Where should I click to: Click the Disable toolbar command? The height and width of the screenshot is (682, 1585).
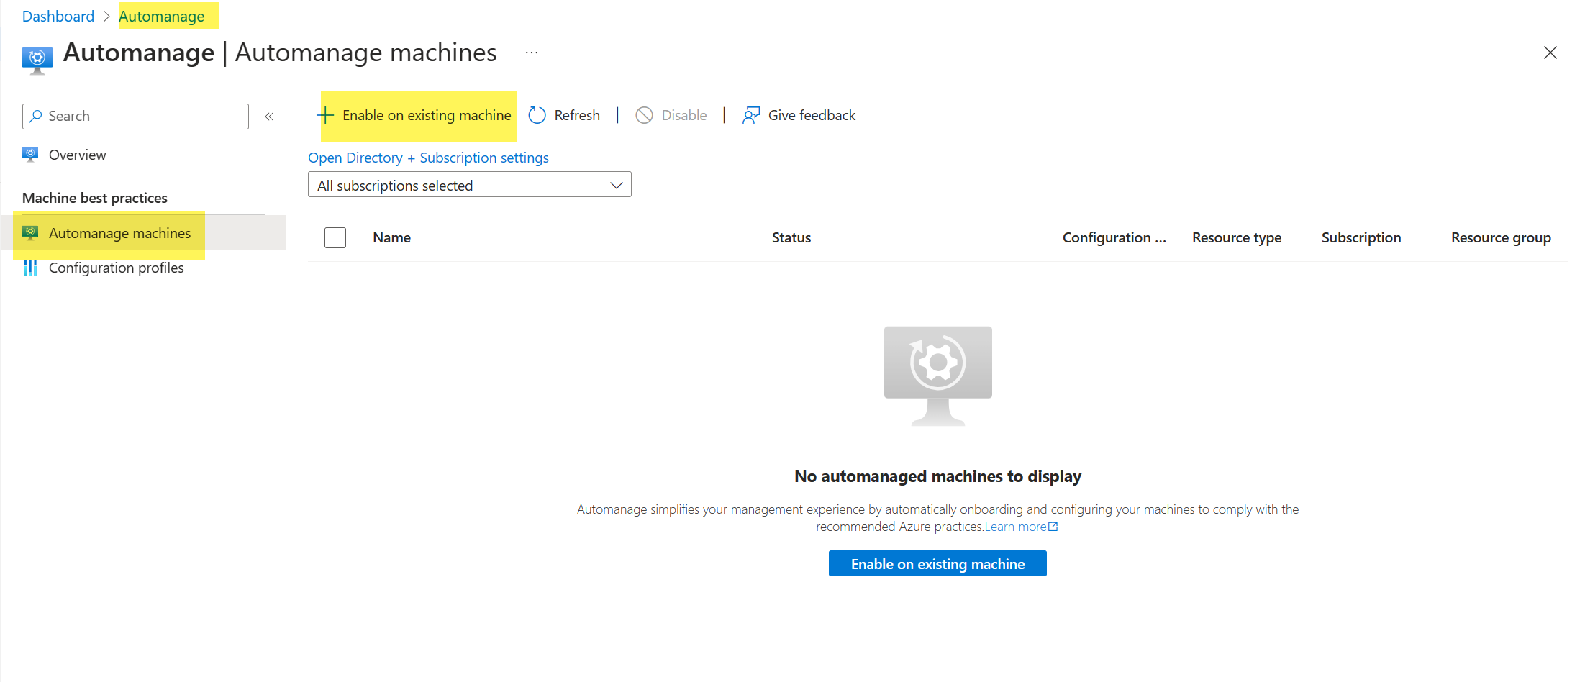(x=671, y=115)
